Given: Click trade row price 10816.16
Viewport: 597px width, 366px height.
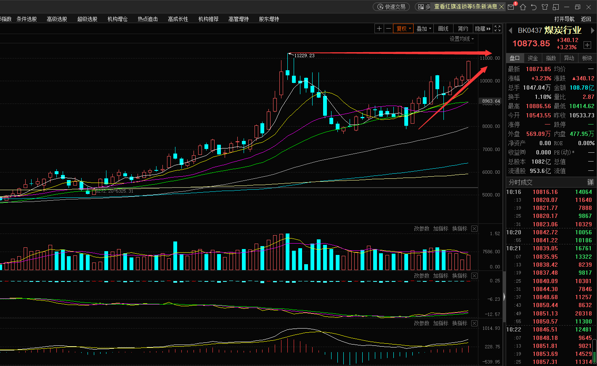Looking at the screenshot, I should click(x=545, y=192).
